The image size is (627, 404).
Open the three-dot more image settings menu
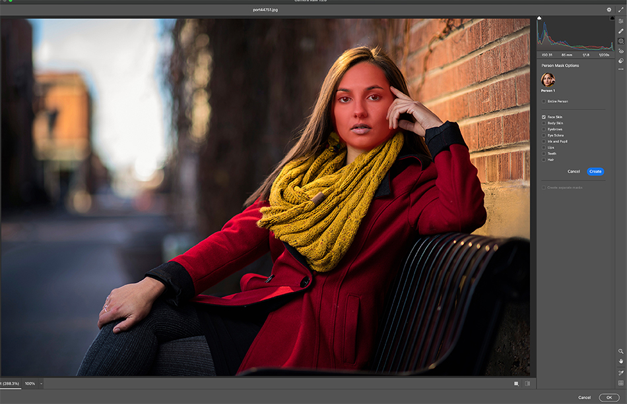[x=620, y=69]
